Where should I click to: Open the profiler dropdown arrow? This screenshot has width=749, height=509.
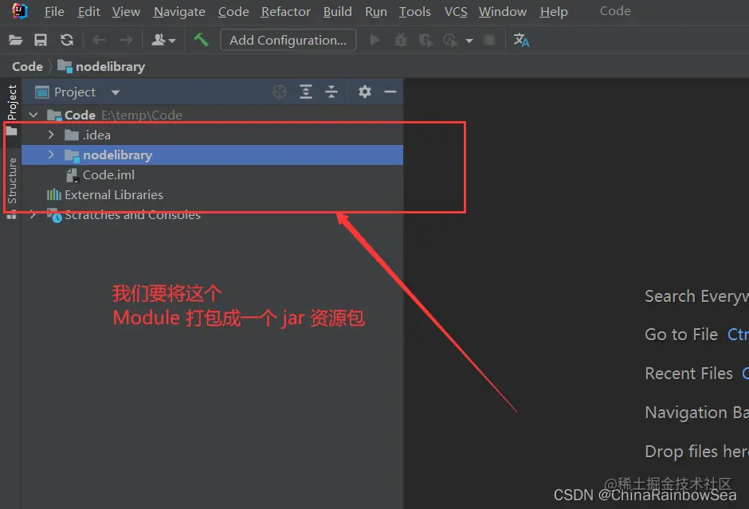(469, 40)
